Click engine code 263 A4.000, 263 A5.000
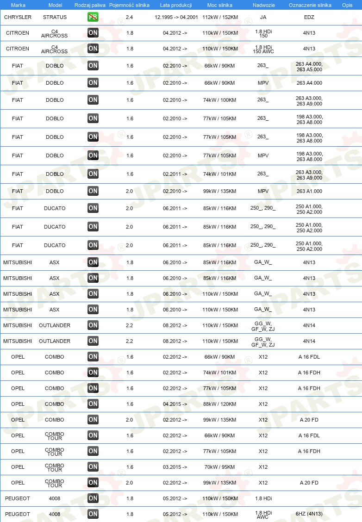The image size is (362, 522). click(309, 67)
